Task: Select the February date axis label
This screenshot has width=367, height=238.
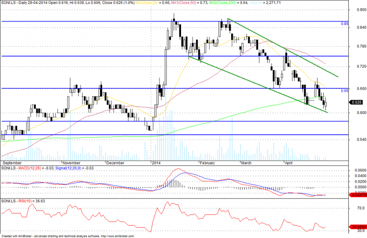Action: pos(207,163)
